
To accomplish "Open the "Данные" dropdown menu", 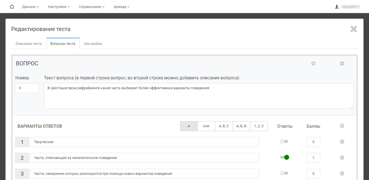I will point(30,7).
